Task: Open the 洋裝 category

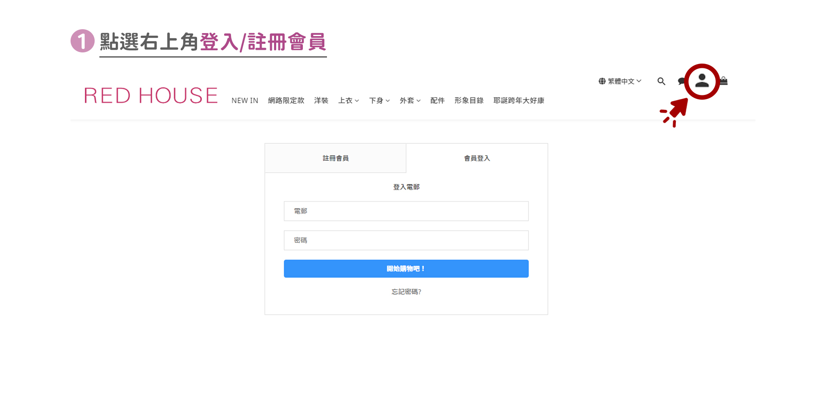Action: click(321, 101)
